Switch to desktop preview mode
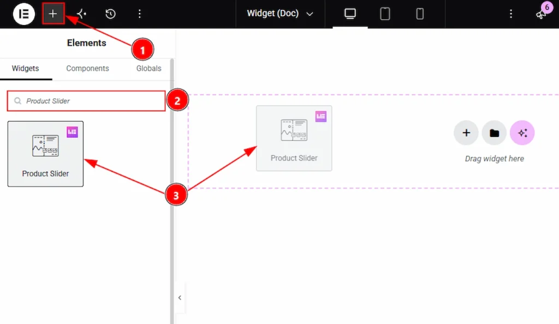559x324 pixels. pyautogui.click(x=350, y=14)
